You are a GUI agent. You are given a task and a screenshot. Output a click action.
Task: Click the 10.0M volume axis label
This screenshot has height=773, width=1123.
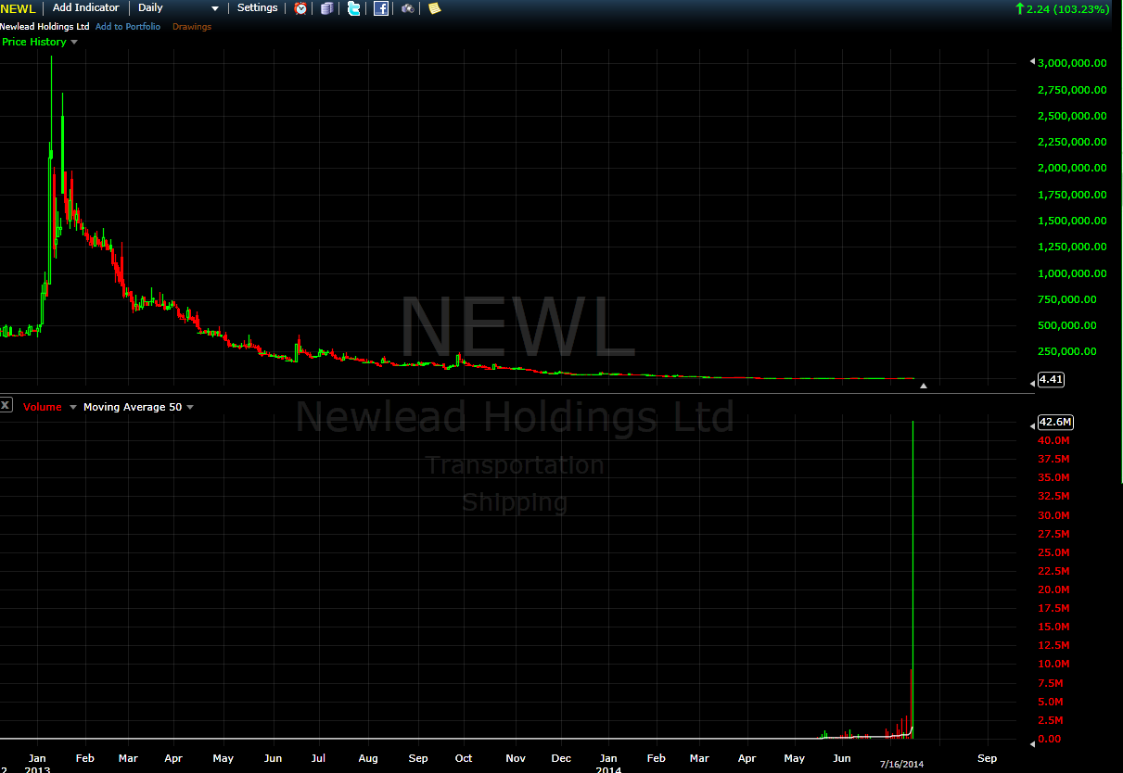click(1054, 664)
